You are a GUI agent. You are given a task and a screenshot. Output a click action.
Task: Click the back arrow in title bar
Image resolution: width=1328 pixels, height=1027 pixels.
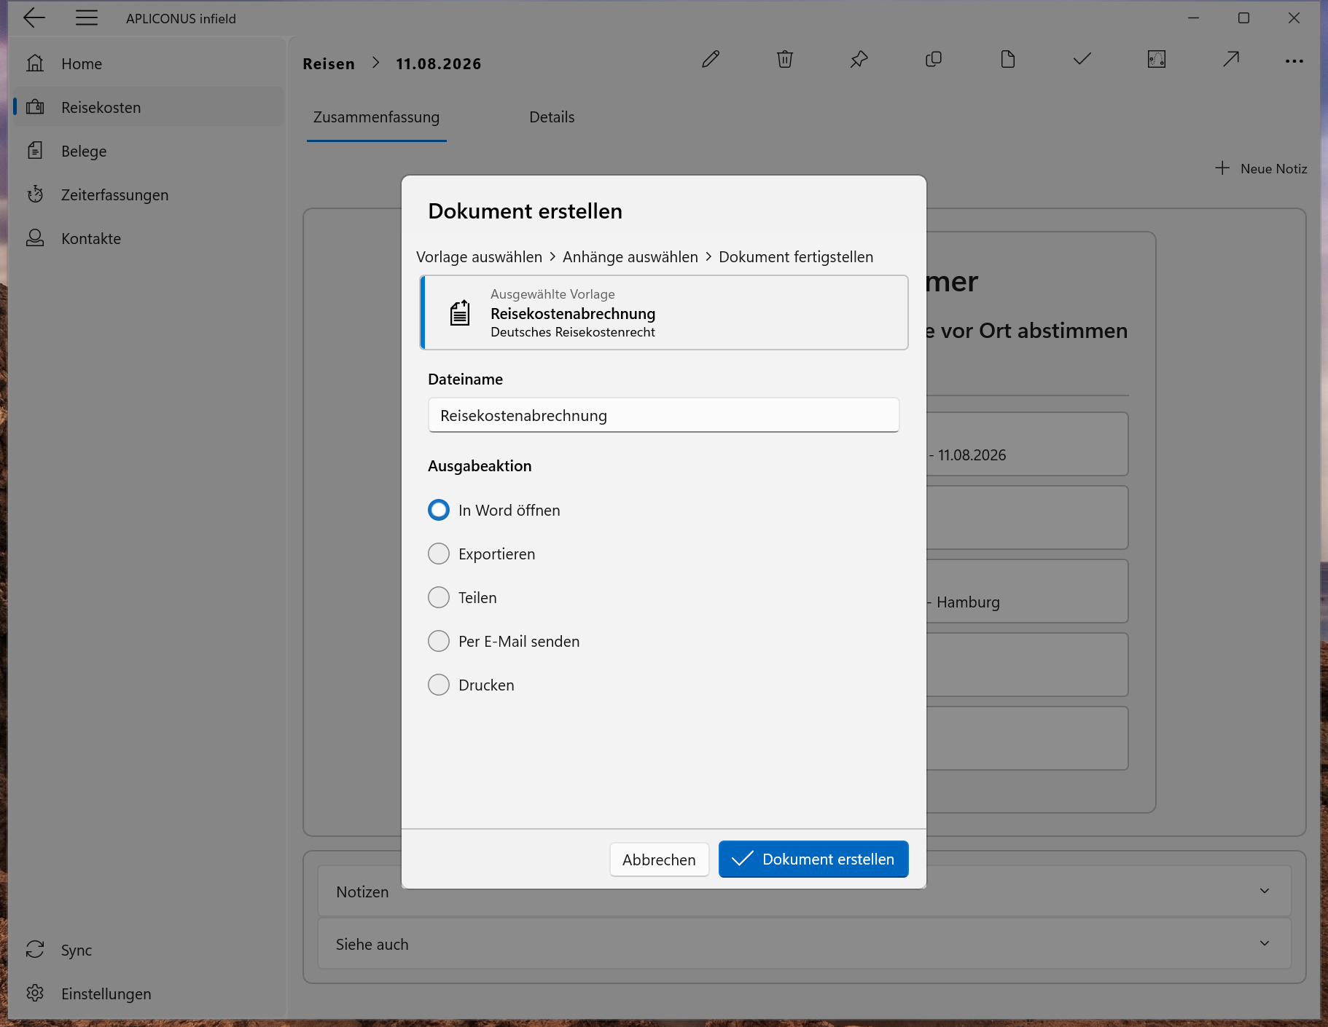pos(34,18)
